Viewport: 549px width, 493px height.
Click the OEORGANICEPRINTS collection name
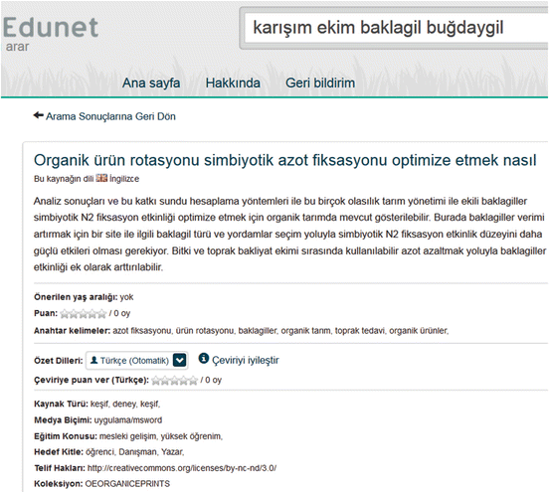coord(127,484)
